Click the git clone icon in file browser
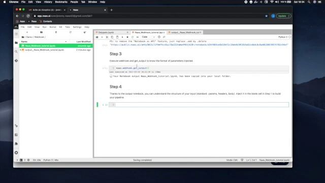 pyautogui.click(x=85, y=32)
